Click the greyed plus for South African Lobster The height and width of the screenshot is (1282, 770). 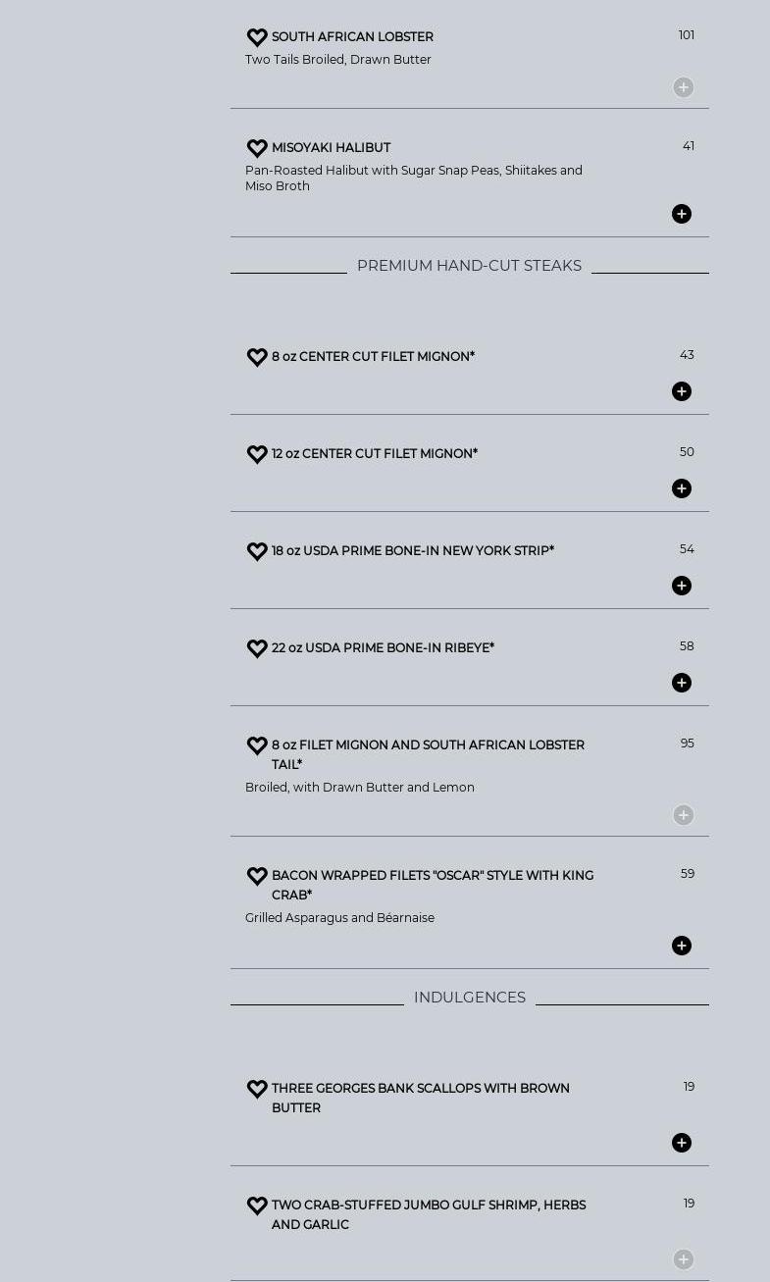684,87
